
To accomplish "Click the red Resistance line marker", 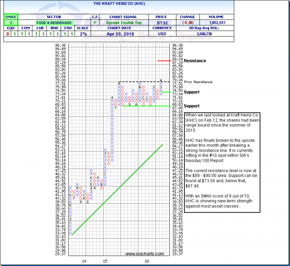I will tap(164, 61).
